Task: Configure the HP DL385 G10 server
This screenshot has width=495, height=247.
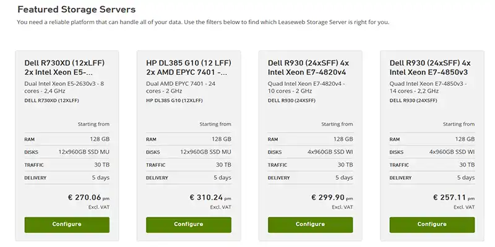Action: (189, 224)
